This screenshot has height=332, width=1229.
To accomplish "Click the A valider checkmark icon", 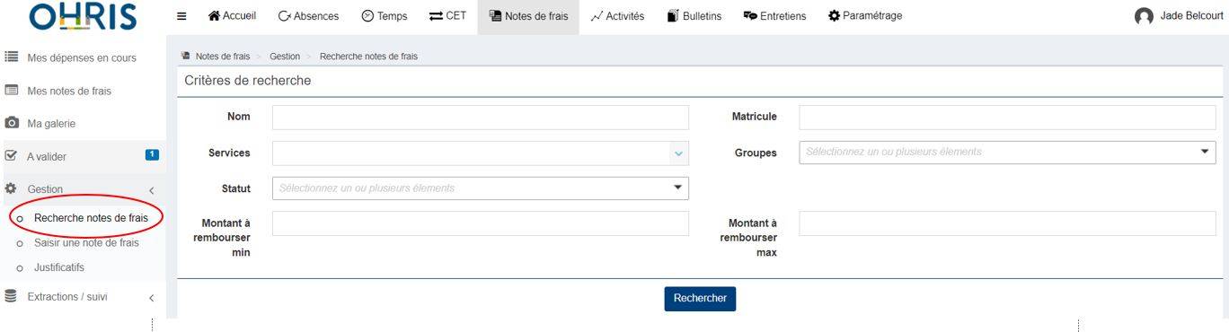I will (x=12, y=155).
